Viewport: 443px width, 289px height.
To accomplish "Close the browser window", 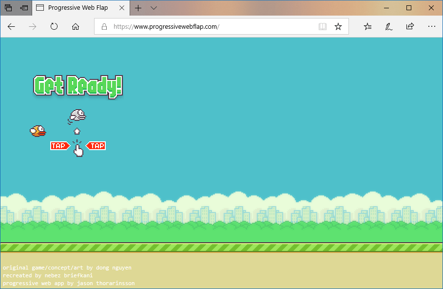I will (x=431, y=8).
